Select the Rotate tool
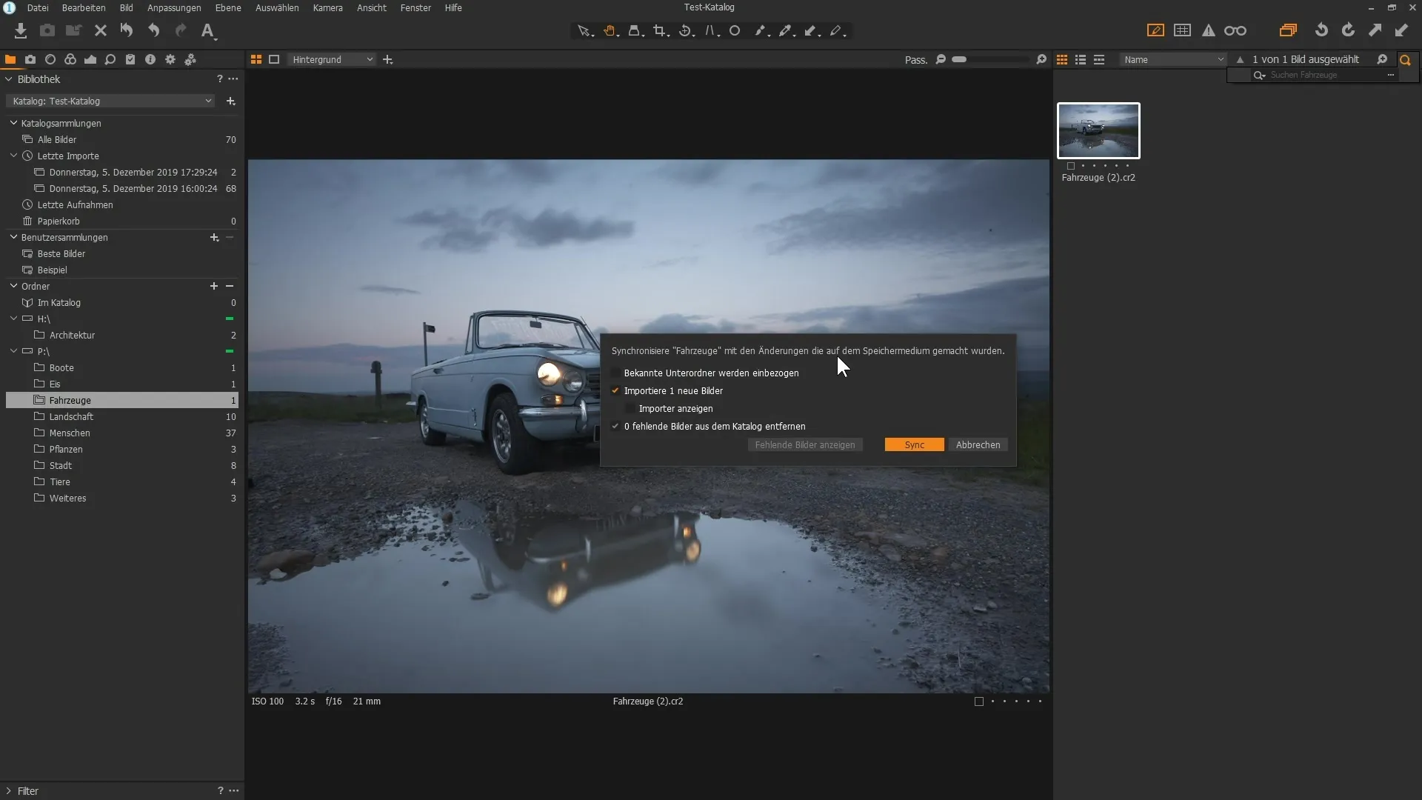Viewport: 1422px width, 800px height. click(x=687, y=31)
